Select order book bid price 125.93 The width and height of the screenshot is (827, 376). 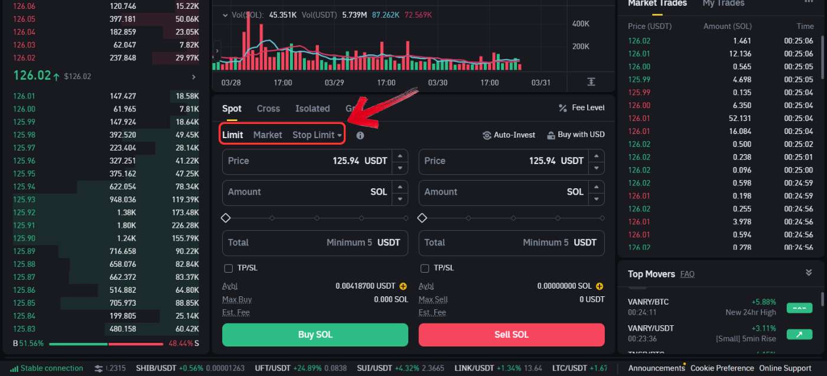(x=24, y=200)
